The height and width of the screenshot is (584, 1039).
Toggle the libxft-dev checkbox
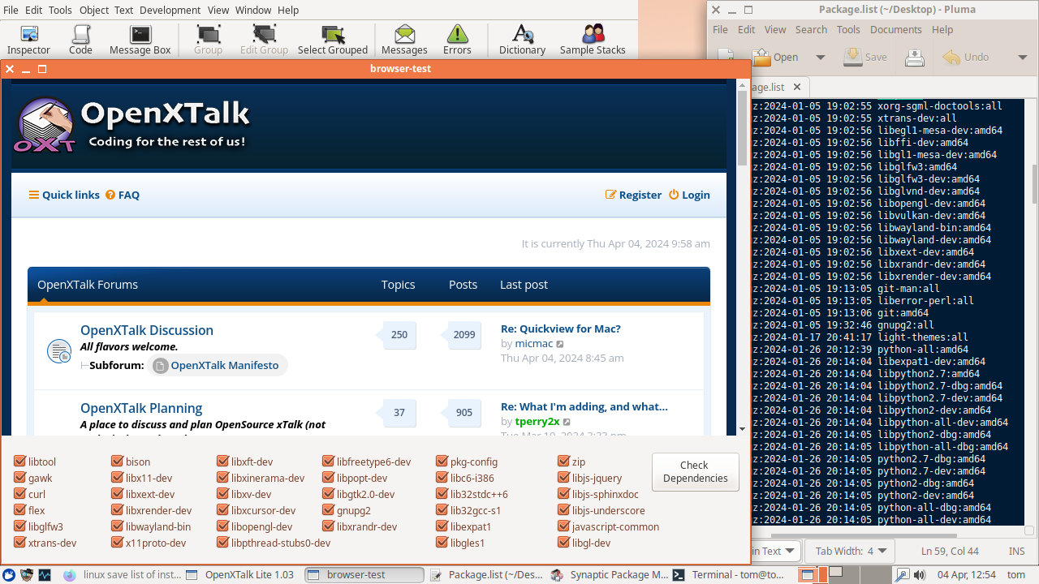(x=222, y=462)
